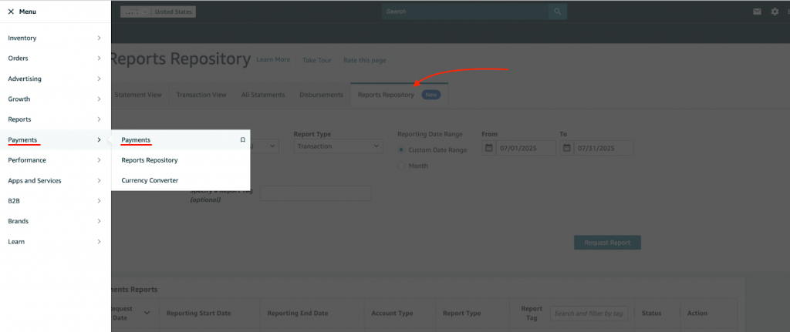Click the search magnifier icon

(x=557, y=12)
